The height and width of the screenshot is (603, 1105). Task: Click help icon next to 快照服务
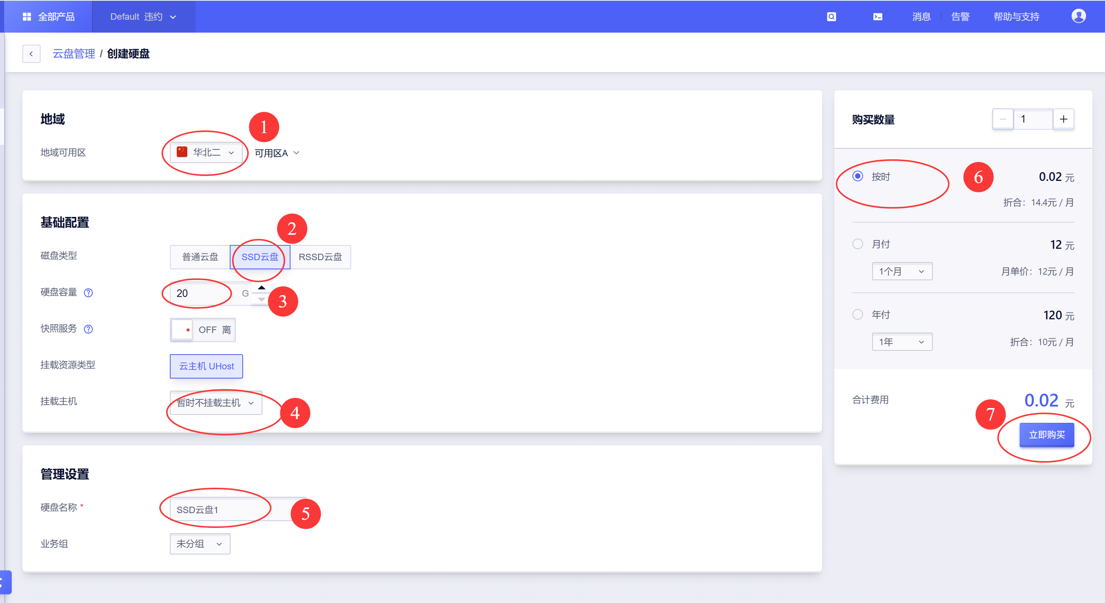pos(88,330)
